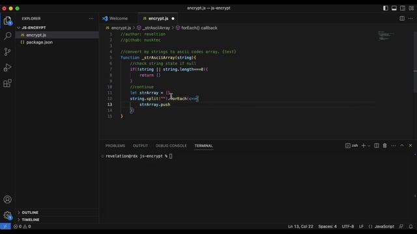Screen dimensions: 417x234
Task: Open Explorer Views and More Actions ellipsis
Action: click(91, 19)
